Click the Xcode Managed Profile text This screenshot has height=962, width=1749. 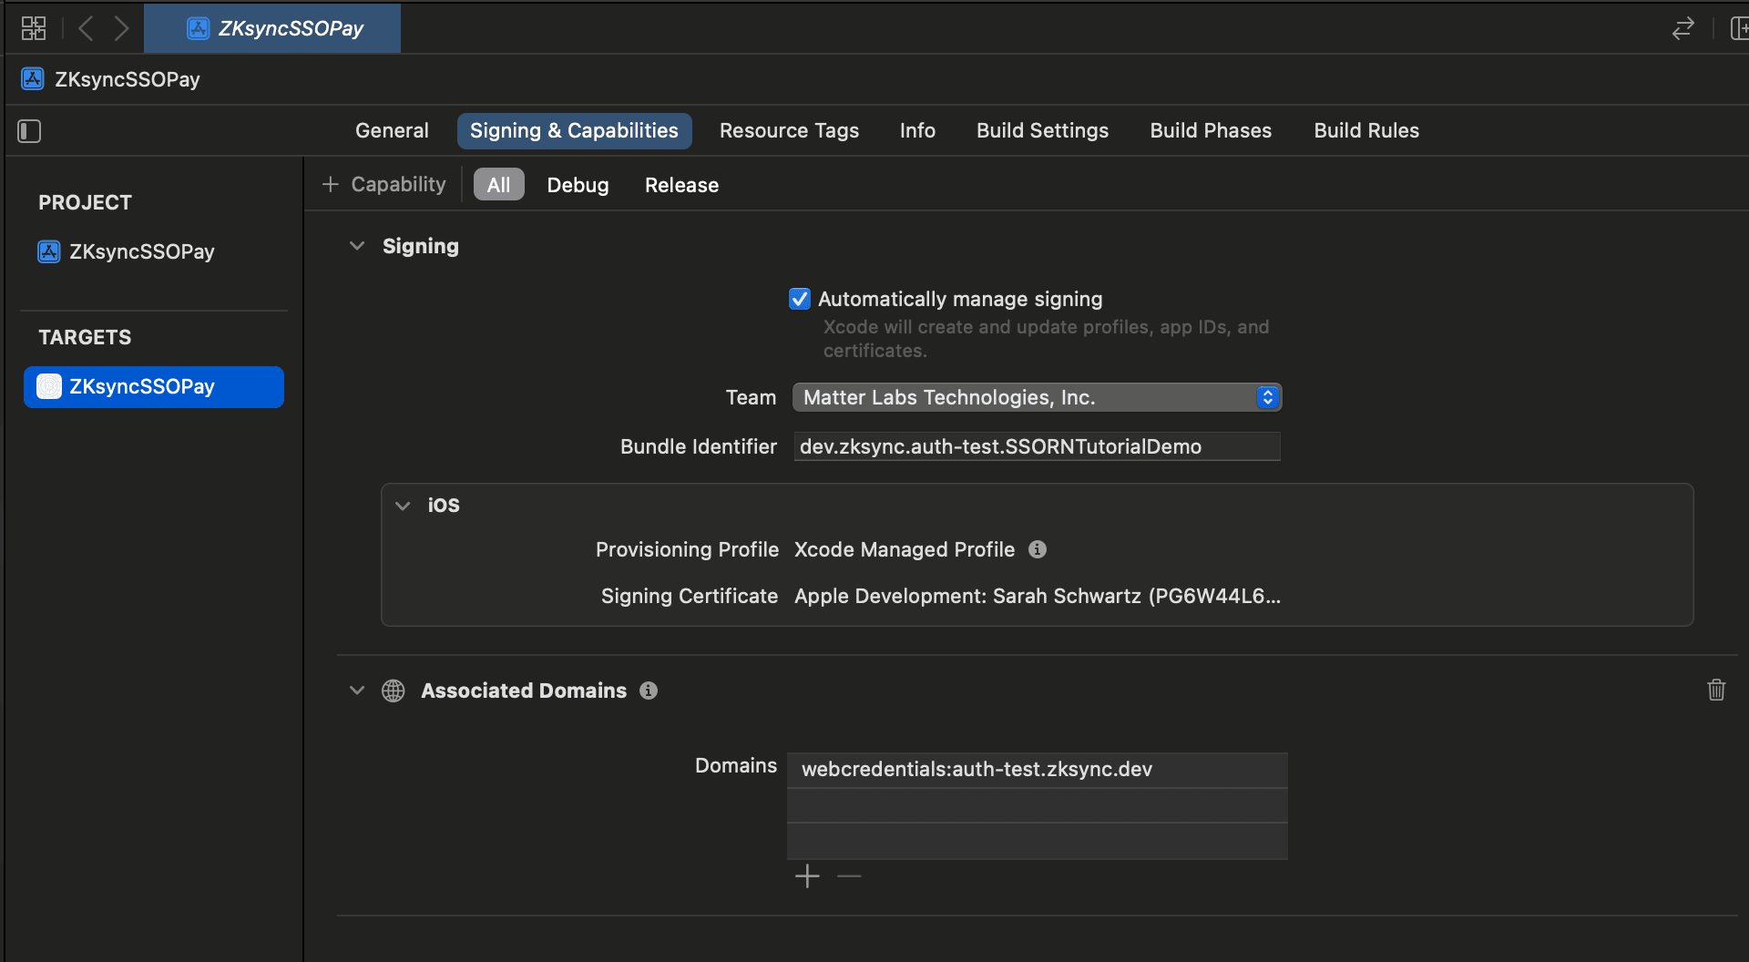[905, 549]
